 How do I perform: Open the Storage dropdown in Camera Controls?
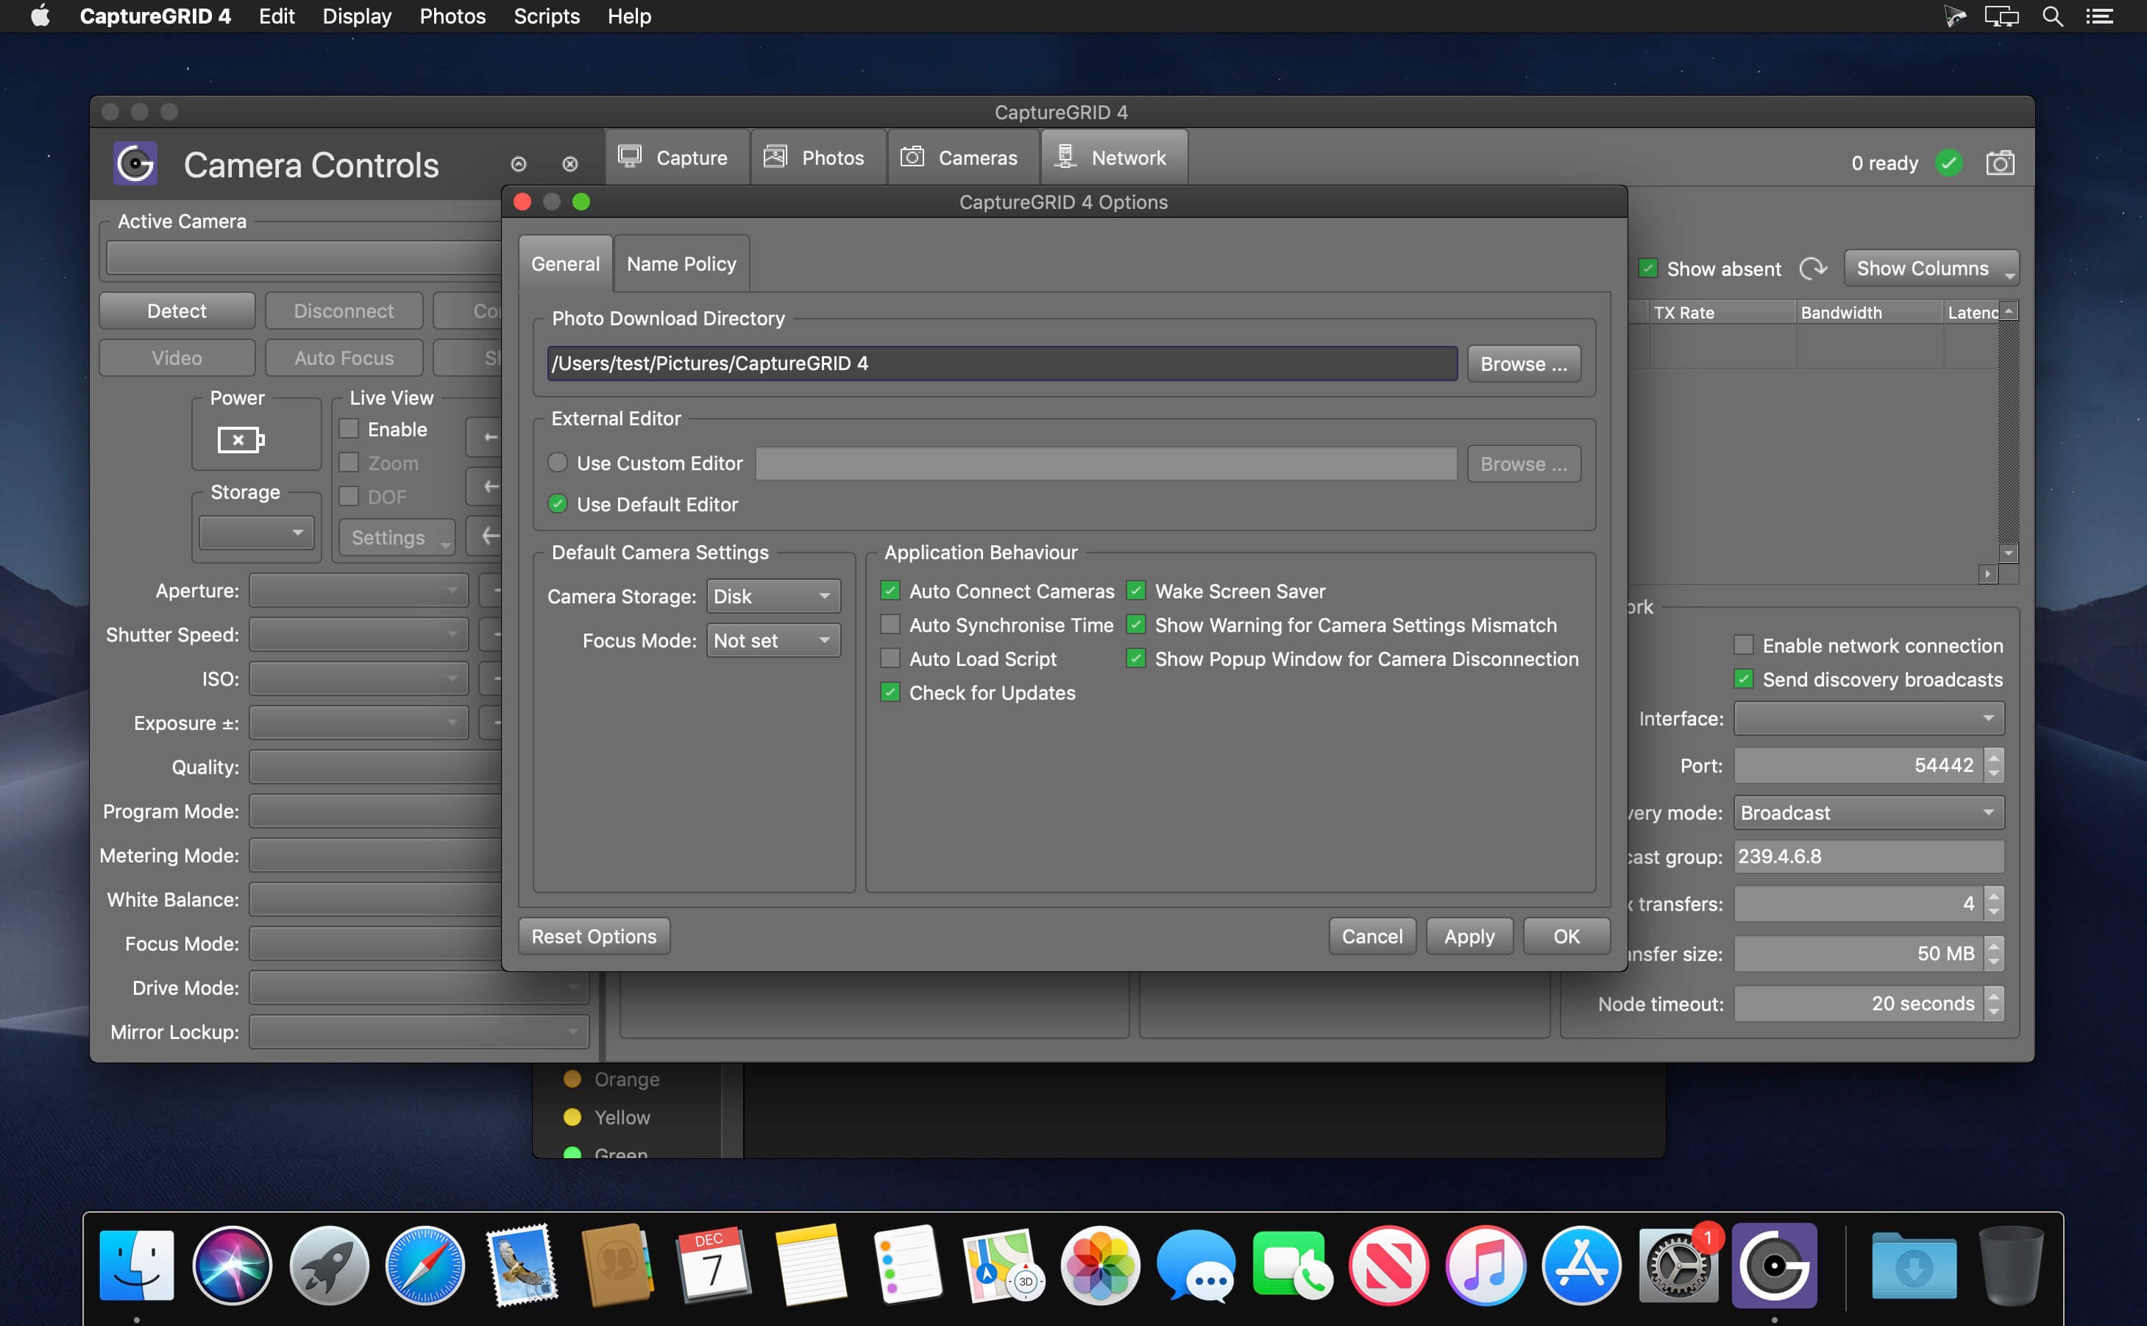coord(256,532)
